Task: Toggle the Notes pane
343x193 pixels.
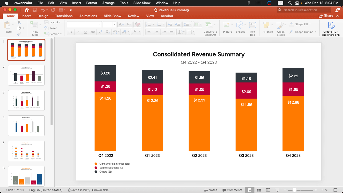Action: click(x=211, y=190)
